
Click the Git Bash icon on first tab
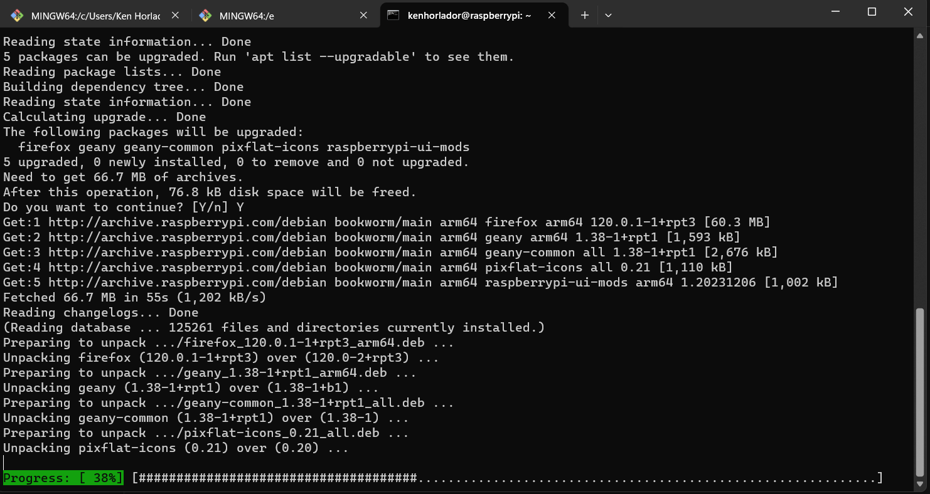[x=17, y=16]
